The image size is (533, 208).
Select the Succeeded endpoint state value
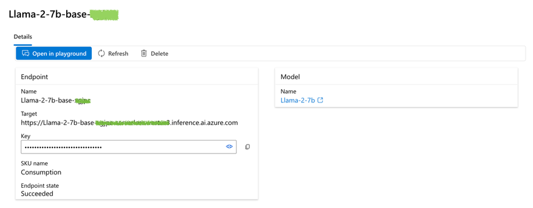click(x=37, y=194)
